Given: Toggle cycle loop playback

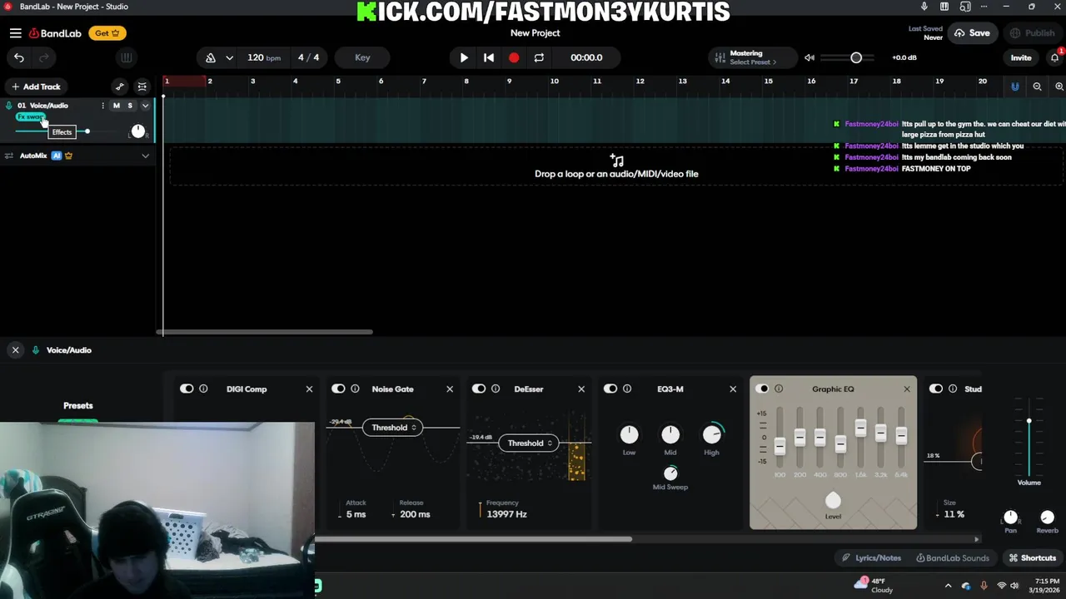Looking at the screenshot, I should pos(539,57).
